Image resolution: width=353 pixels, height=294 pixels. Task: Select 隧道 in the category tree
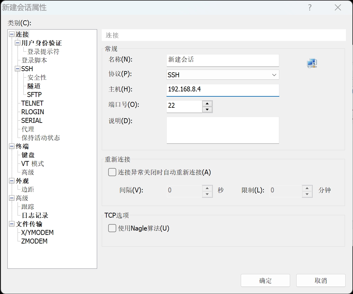coord(34,86)
